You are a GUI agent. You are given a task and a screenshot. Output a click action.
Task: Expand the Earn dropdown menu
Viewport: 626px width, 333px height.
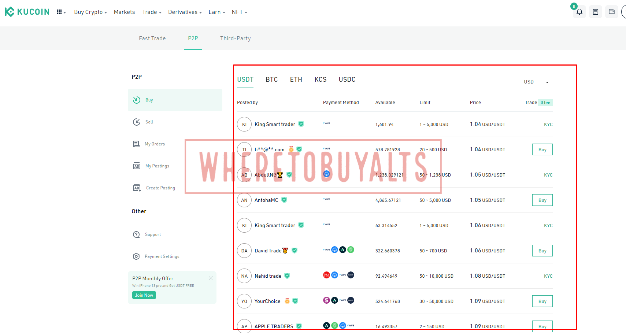(217, 12)
